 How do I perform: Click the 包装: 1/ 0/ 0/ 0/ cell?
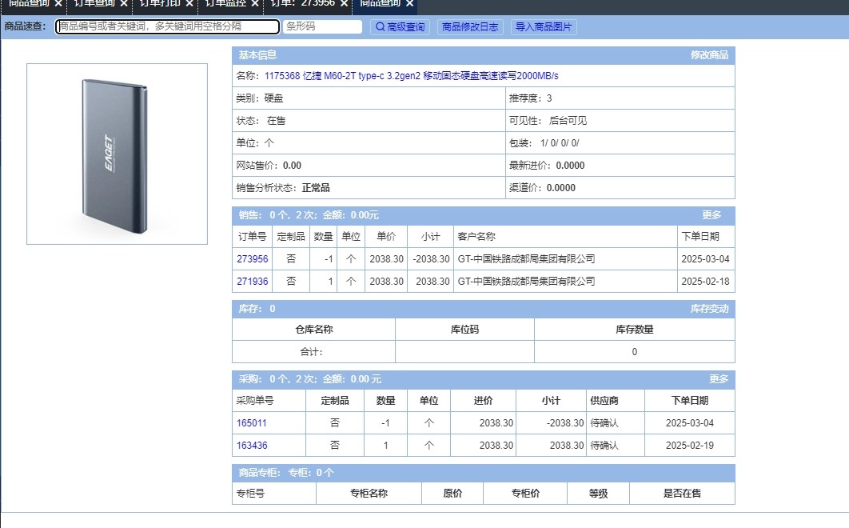tap(620, 143)
